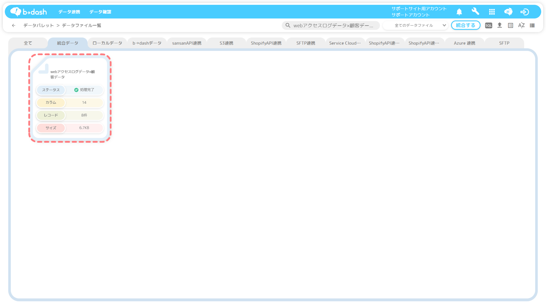Viewport: 546px width, 307px height.
Task: Click the green 処理完了 check icon
Action: 76,90
